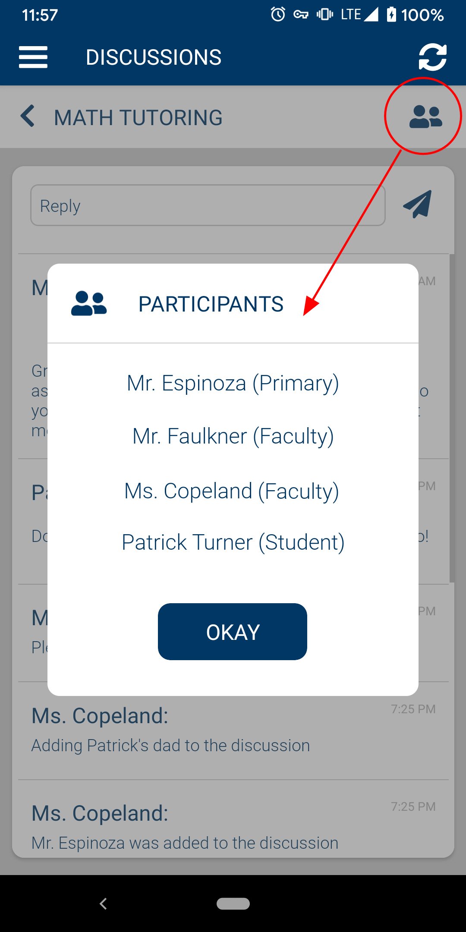Image resolution: width=466 pixels, height=932 pixels.
Task: Open participants via the circled people icon
Action: tap(425, 116)
